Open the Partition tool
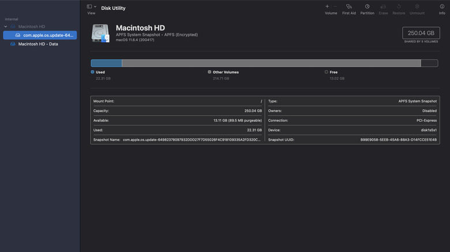450x252 pixels. (x=367, y=6)
